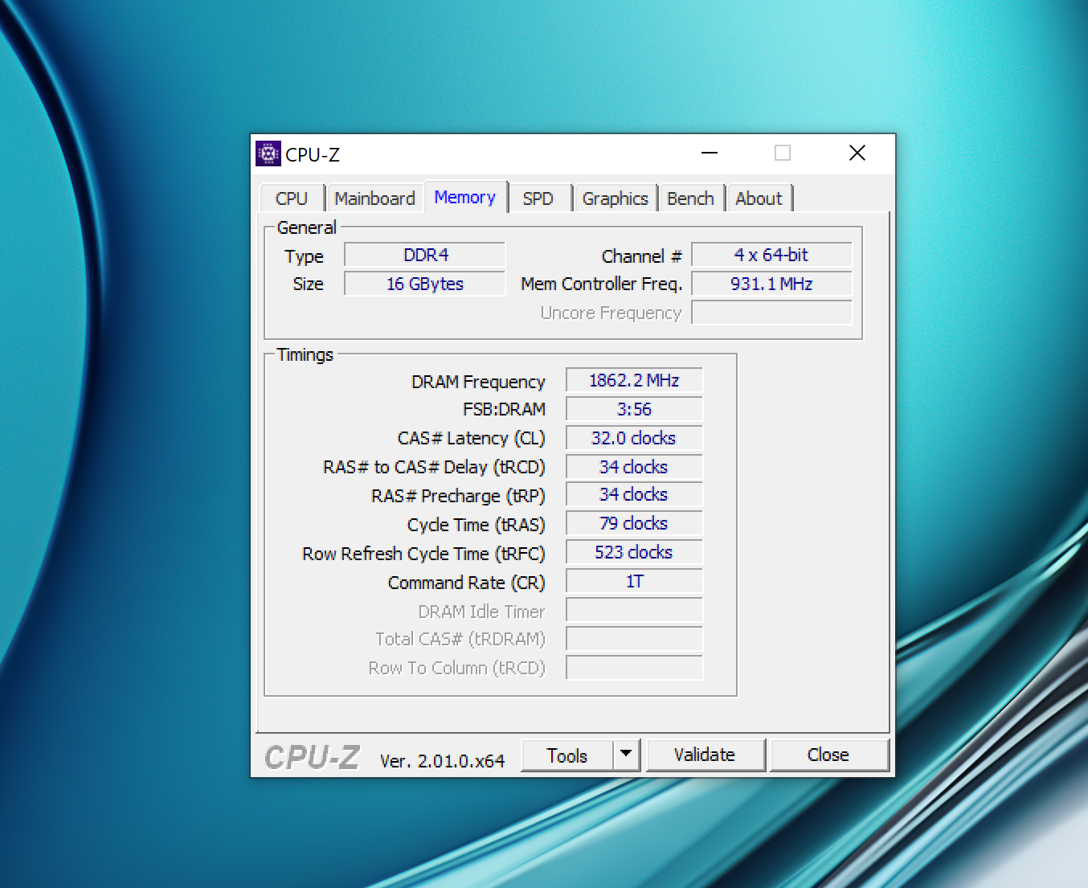This screenshot has width=1088, height=888.
Task: Click the 931.1 MHz controller frequency
Action: (771, 284)
